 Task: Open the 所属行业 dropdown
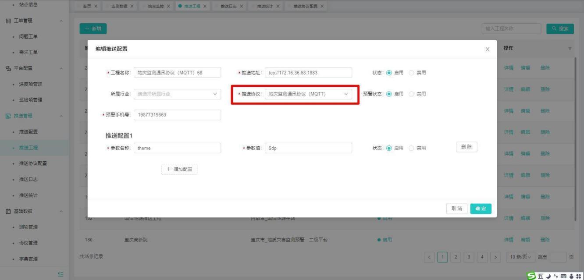[x=177, y=94]
